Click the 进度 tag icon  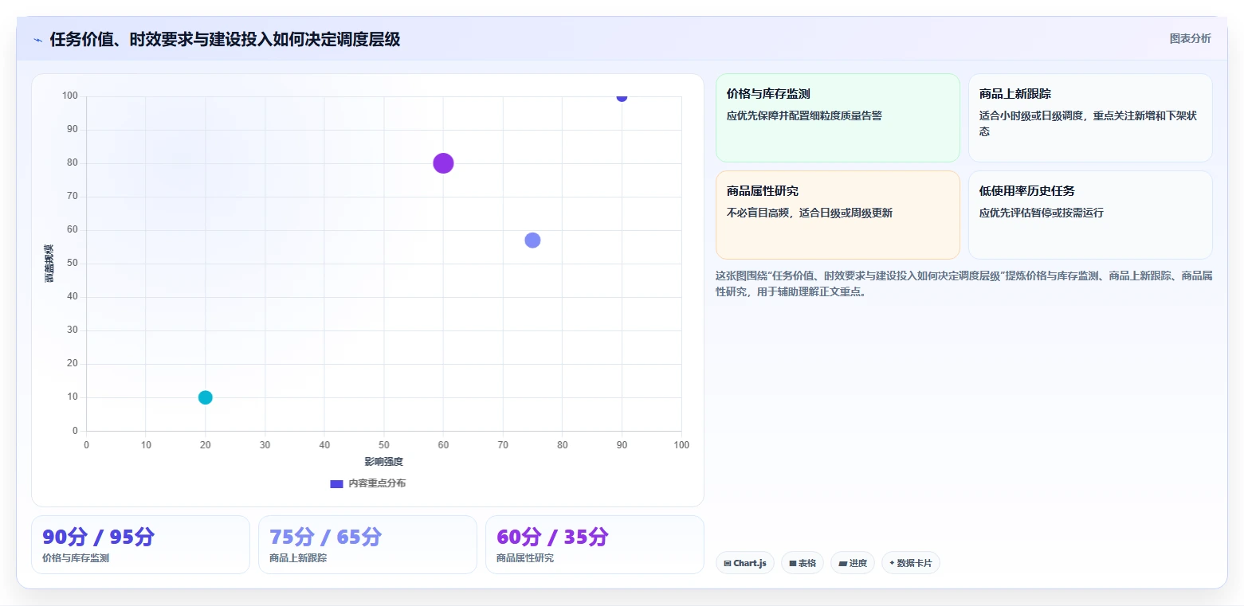coord(842,563)
